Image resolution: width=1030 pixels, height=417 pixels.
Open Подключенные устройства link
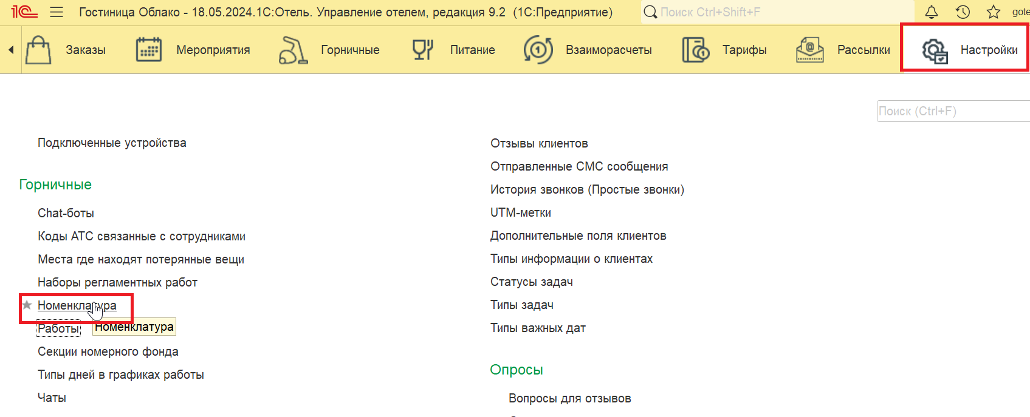pyautogui.click(x=112, y=143)
